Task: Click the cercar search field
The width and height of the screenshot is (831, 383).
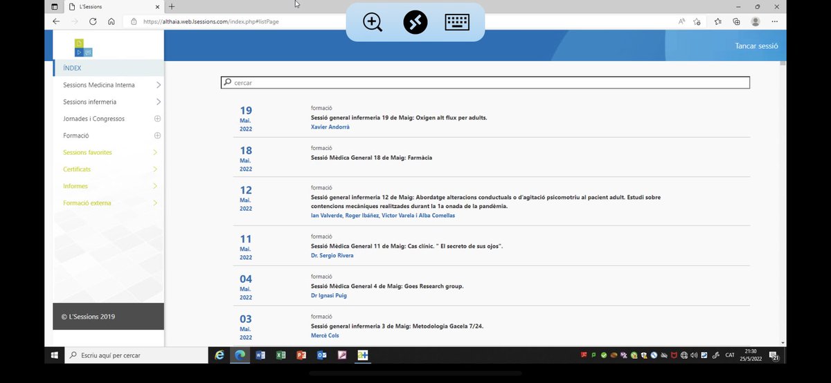Action: [485, 82]
